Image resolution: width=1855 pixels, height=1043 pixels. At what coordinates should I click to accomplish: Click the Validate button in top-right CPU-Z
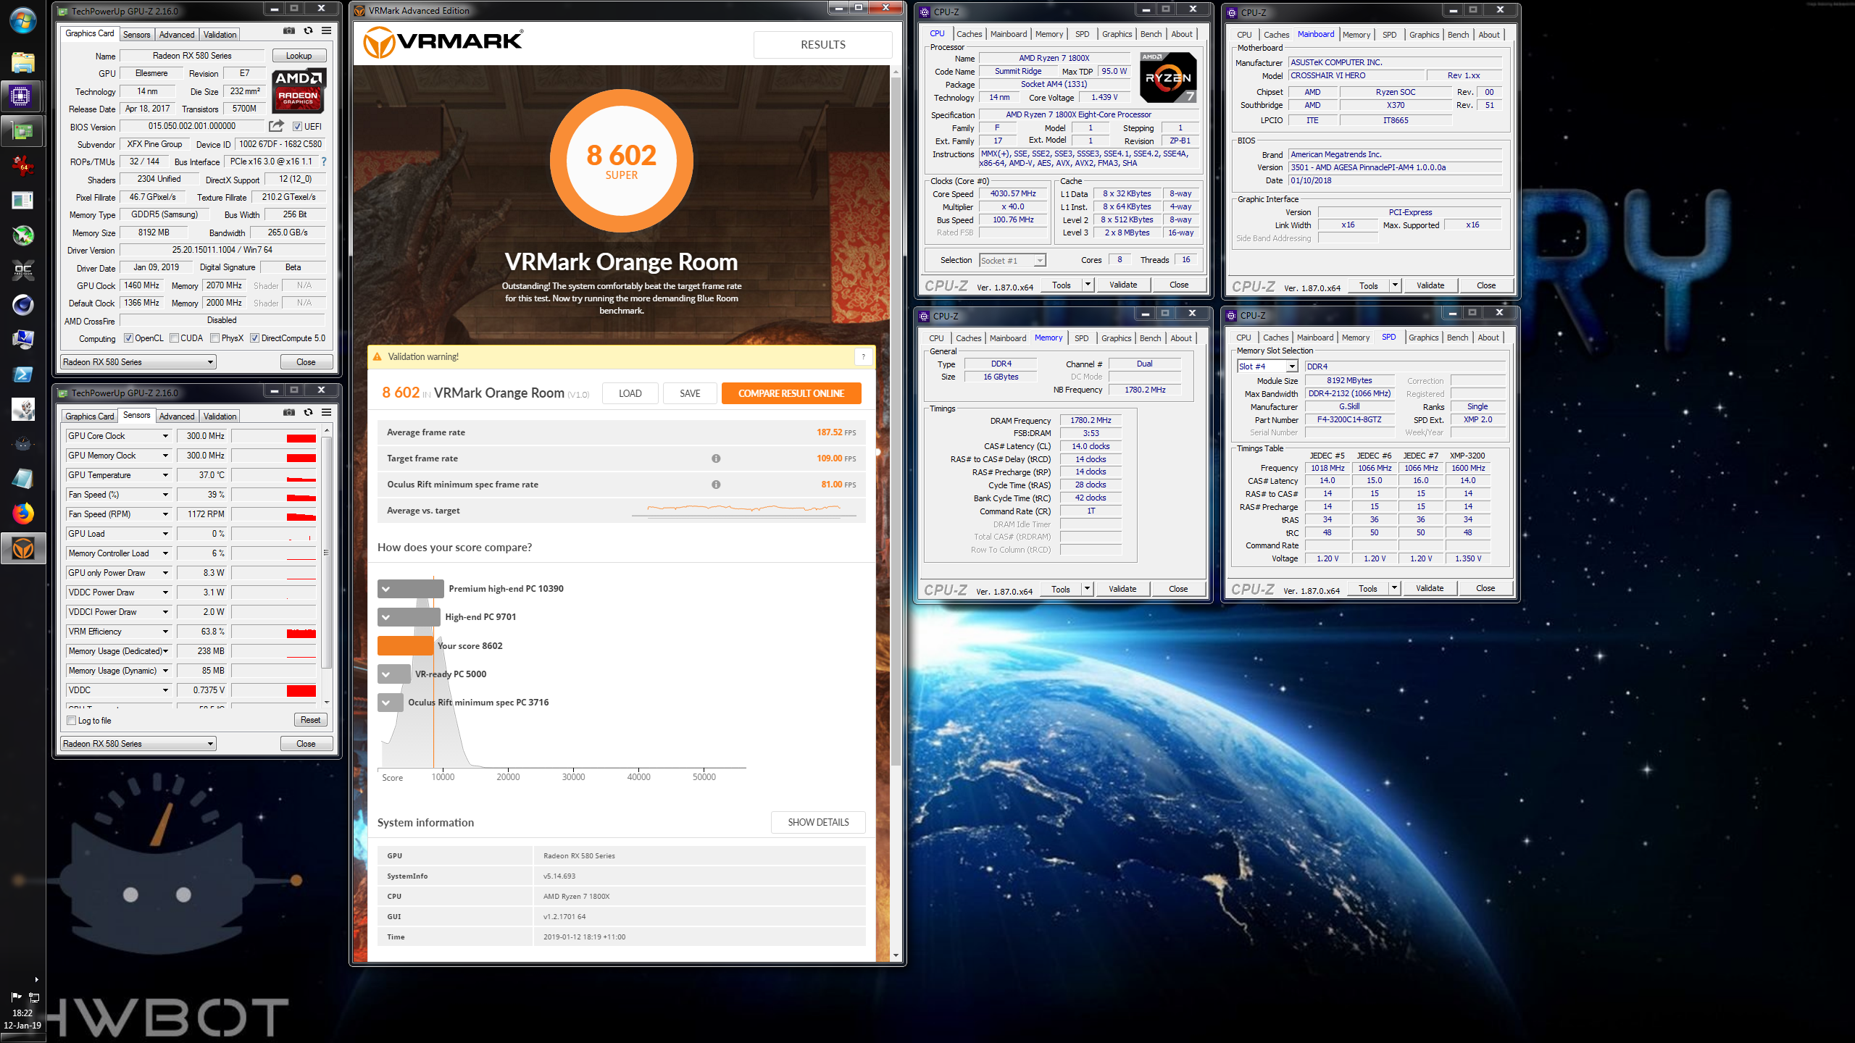pyautogui.click(x=1430, y=285)
